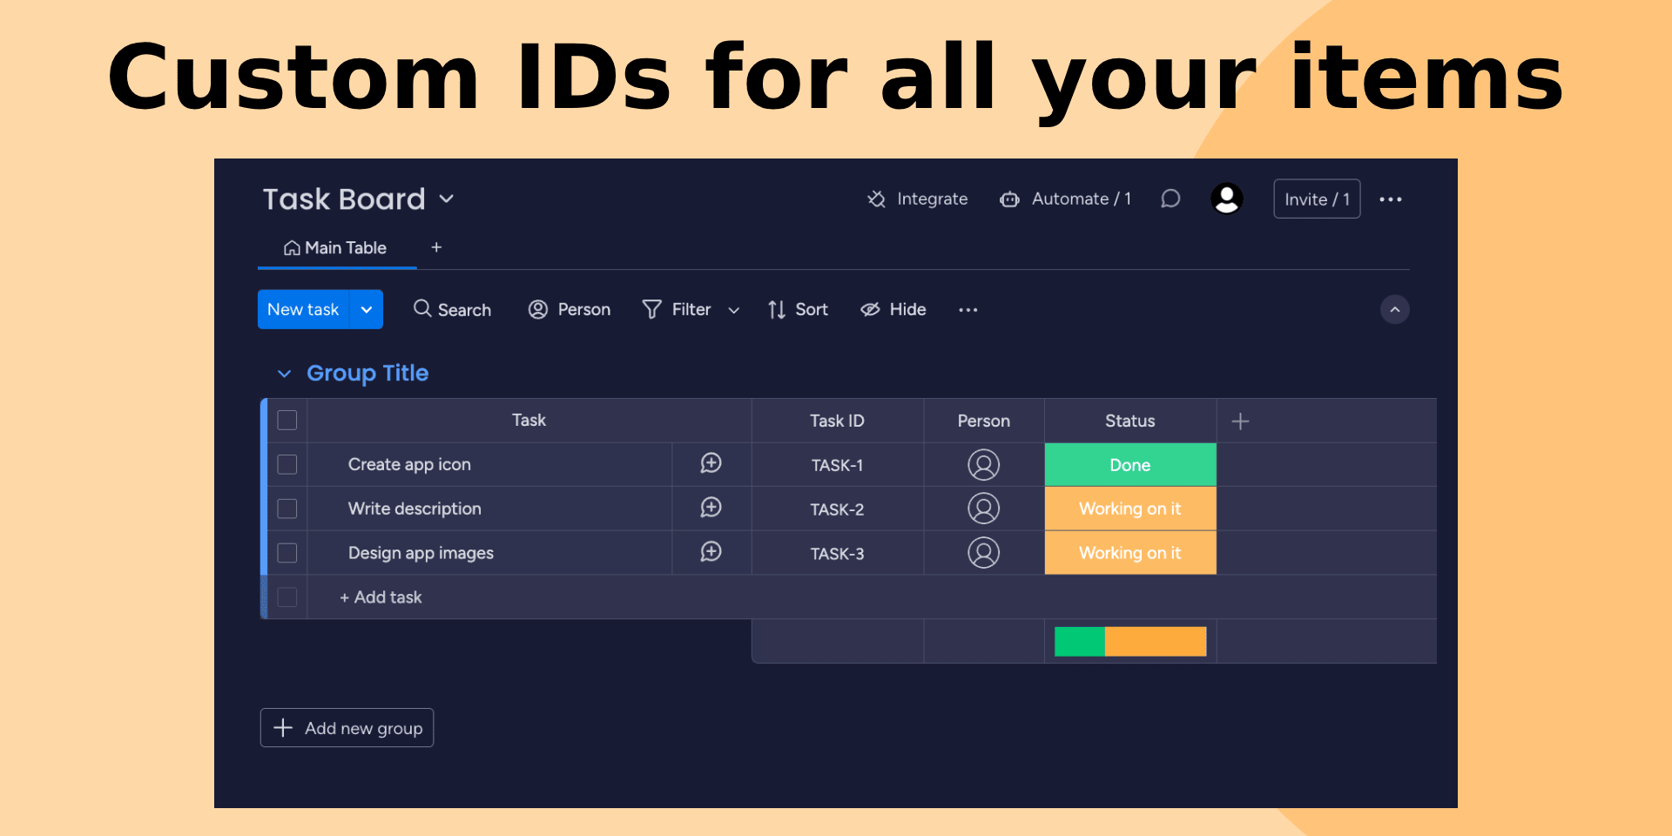
Task: Click the Search label in toolbar
Action: click(x=464, y=310)
